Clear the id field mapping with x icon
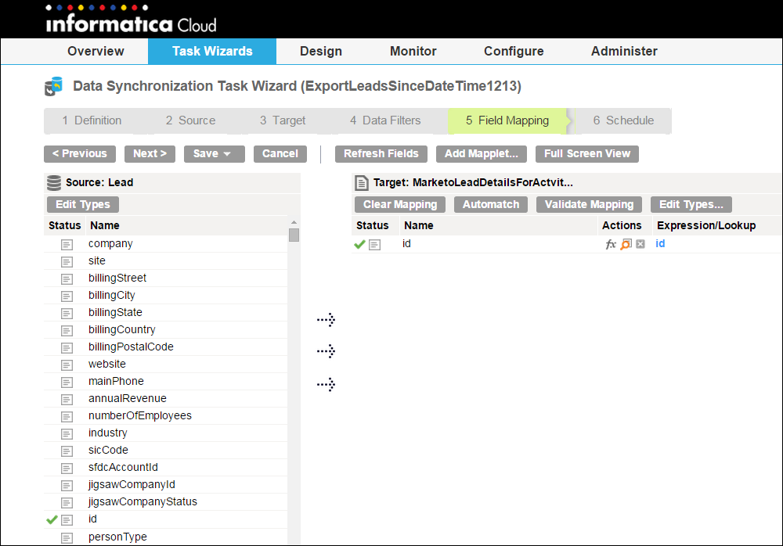783x546 pixels. (640, 244)
